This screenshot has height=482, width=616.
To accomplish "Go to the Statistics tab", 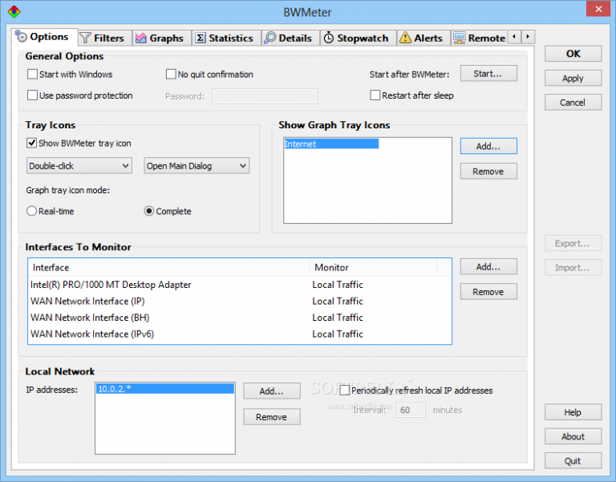I will [x=226, y=38].
